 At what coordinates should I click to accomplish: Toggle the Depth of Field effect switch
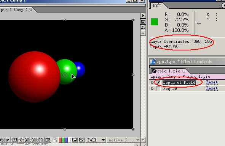click(158, 83)
